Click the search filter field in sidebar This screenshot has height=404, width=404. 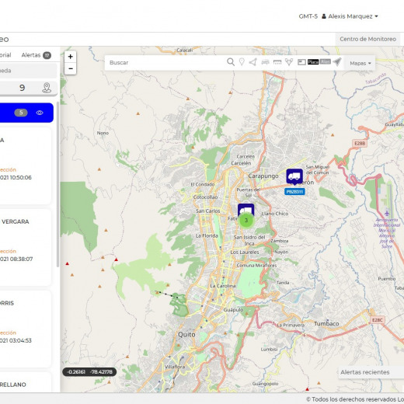28,71
